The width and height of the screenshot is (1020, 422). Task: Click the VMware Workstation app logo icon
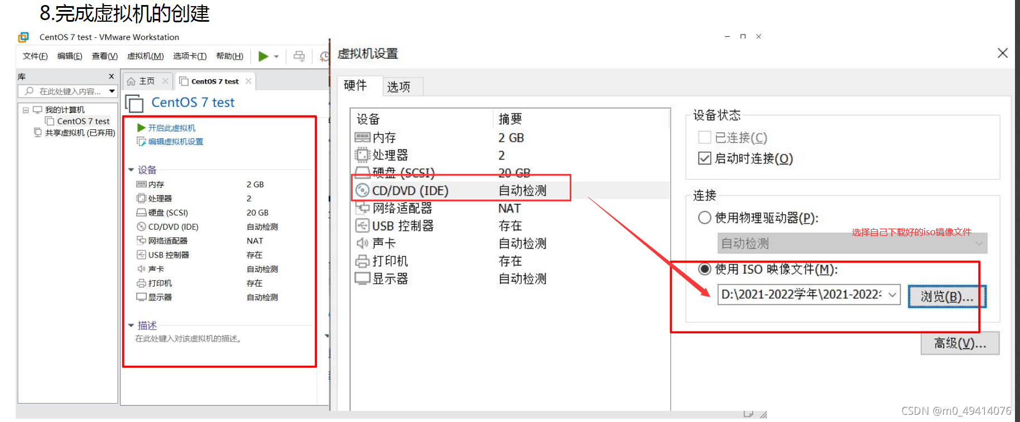(x=23, y=37)
